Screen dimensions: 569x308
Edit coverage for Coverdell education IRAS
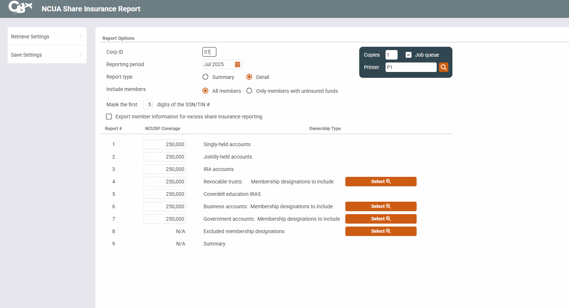(165, 194)
